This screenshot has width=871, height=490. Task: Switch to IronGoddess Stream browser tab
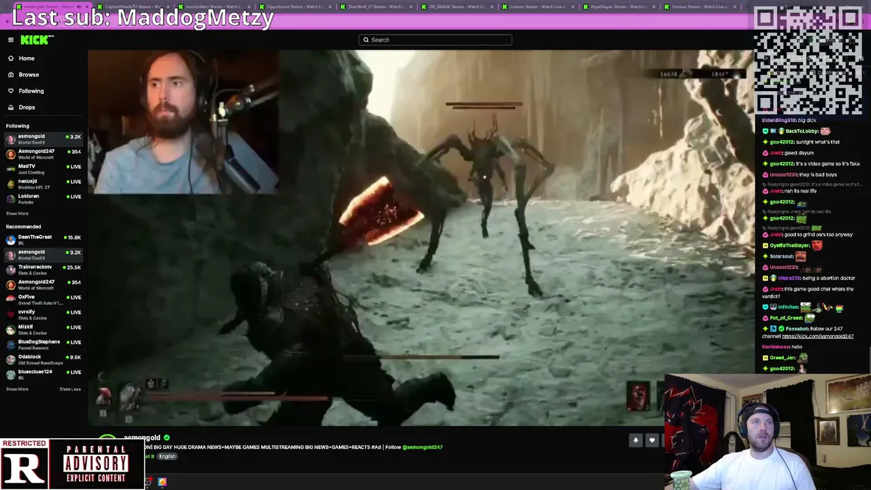pyautogui.click(x=213, y=7)
